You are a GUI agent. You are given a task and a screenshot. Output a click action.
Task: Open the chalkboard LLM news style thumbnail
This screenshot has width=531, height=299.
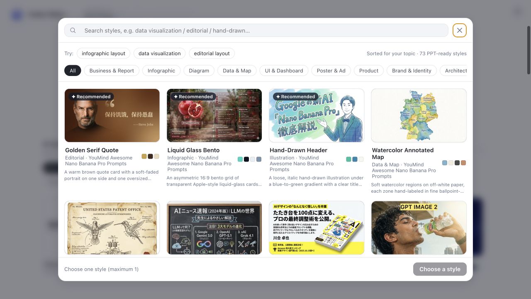click(214, 228)
